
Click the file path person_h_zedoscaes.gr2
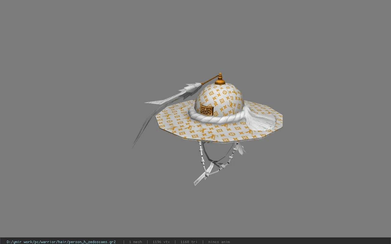point(61,242)
